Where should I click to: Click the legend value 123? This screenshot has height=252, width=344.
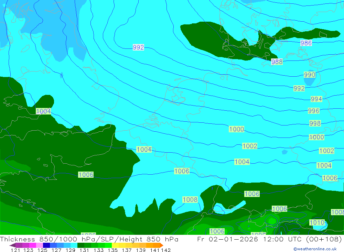point(29,250)
